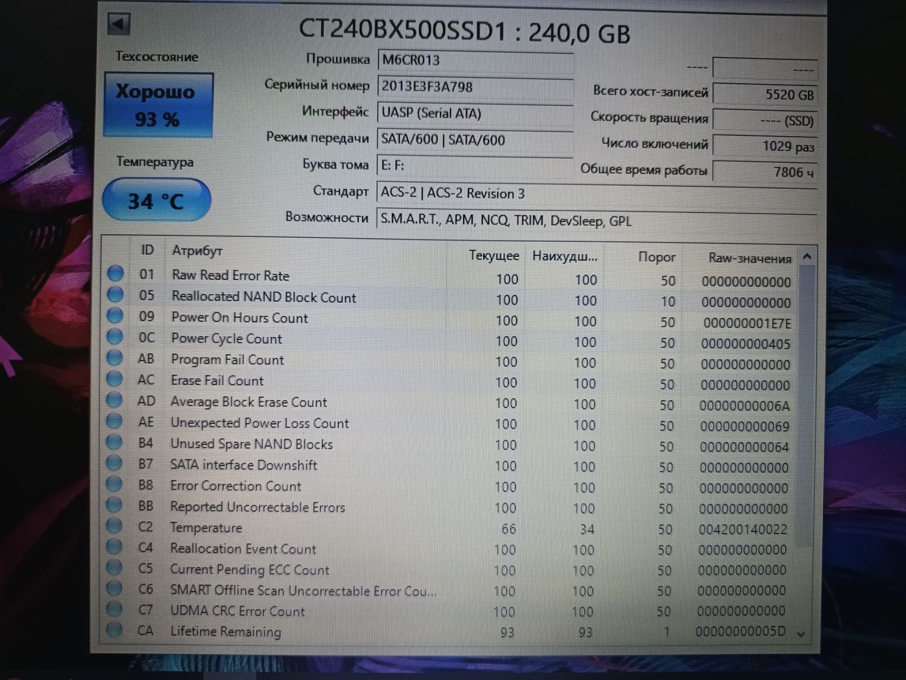Sort by the Raw-значения column header

click(x=750, y=259)
